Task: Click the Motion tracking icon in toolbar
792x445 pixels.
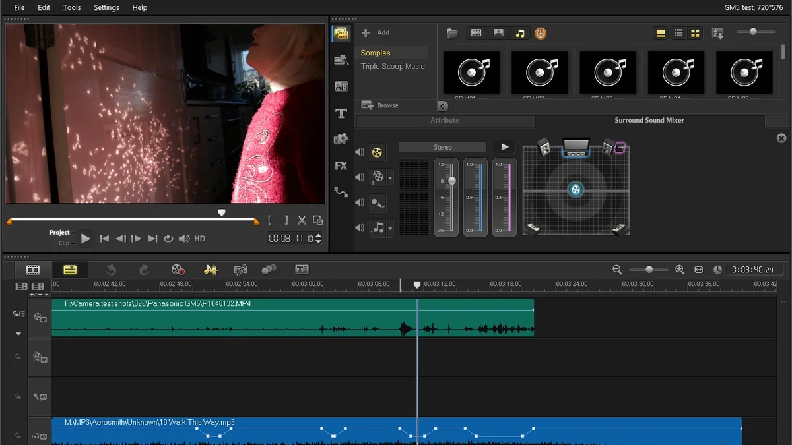Action: click(x=269, y=269)
